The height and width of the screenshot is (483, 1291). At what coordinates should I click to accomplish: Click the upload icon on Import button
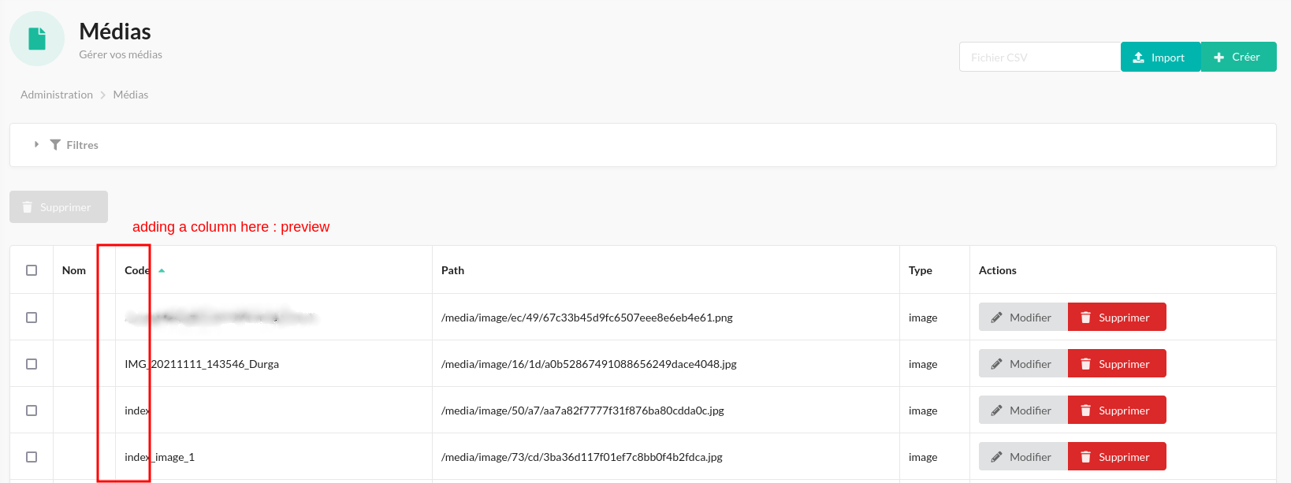tap(1139, 58)
